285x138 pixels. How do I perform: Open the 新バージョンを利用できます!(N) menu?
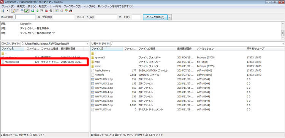tap(116, 6)
